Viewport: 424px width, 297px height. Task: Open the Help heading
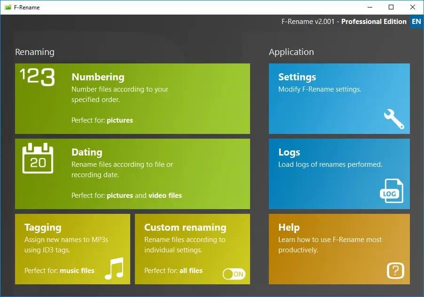pyautogui.click(x=289, y=227)
